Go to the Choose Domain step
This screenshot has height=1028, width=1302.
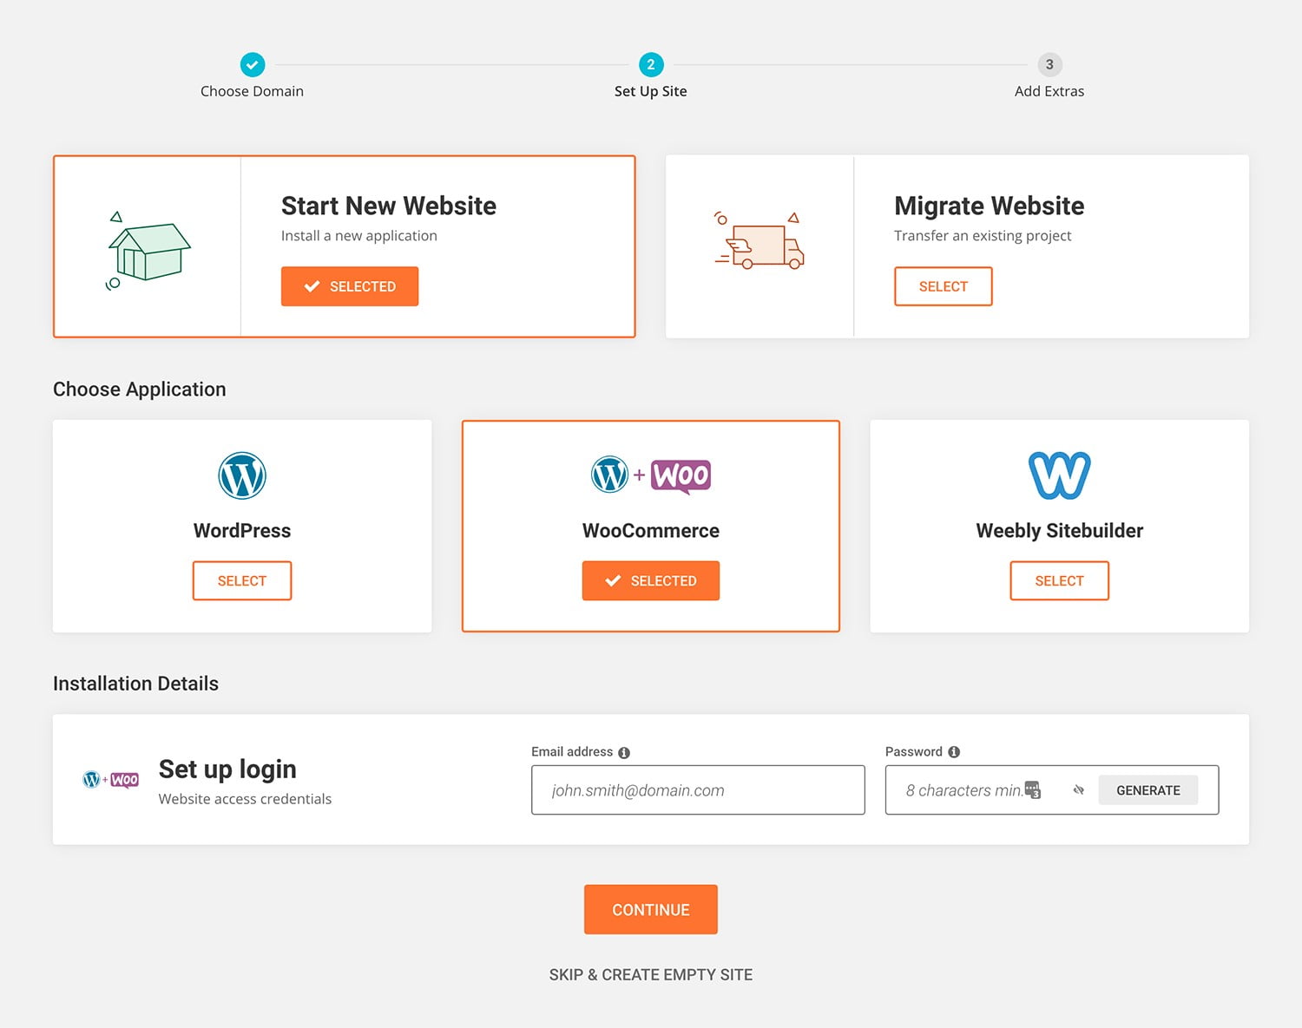click(x=252, y=90)
